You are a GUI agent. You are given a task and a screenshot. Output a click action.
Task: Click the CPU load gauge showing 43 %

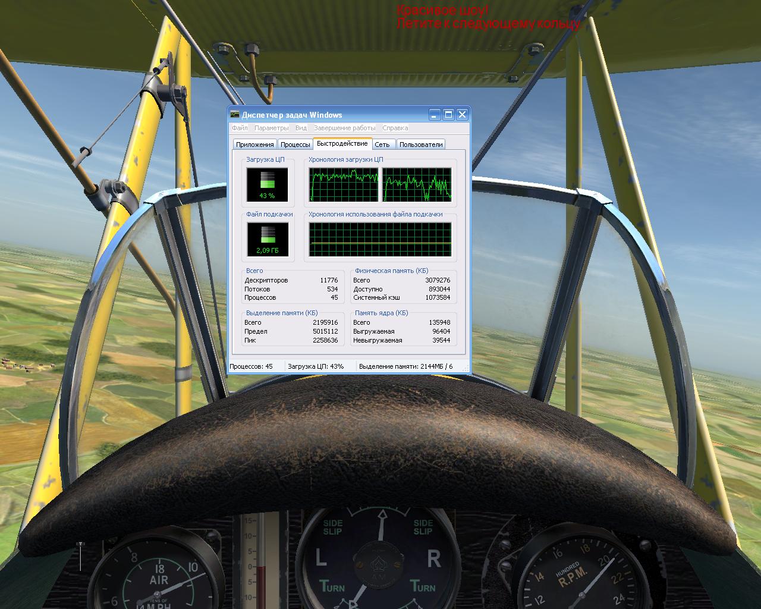[x=267, y=184]
